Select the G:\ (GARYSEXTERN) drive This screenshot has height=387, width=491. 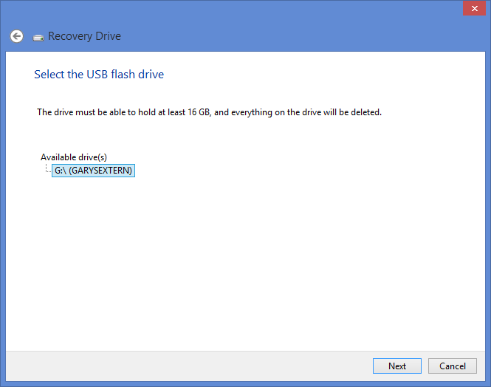pos(93,171)
